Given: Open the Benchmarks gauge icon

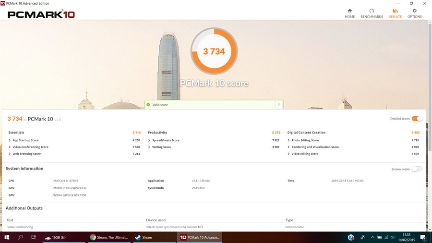Looking at the screenshot, I should point(372,11).
